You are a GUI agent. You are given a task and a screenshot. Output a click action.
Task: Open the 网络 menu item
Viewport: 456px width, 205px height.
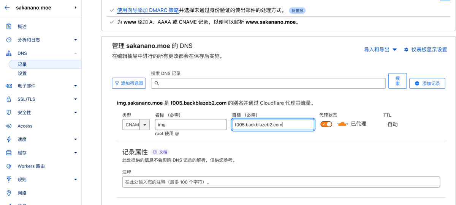[22, 193]
